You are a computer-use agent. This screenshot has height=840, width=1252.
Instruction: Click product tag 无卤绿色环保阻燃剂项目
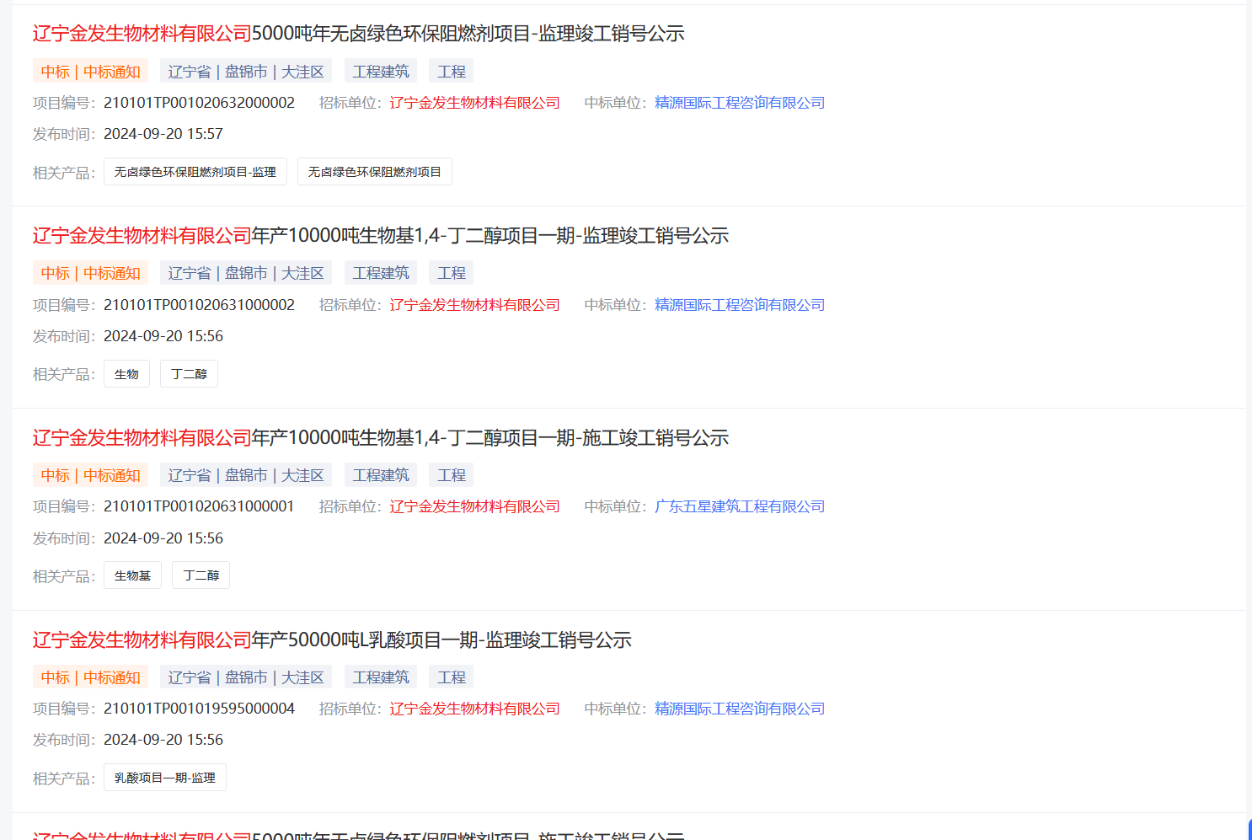click(x=375, y=172)
